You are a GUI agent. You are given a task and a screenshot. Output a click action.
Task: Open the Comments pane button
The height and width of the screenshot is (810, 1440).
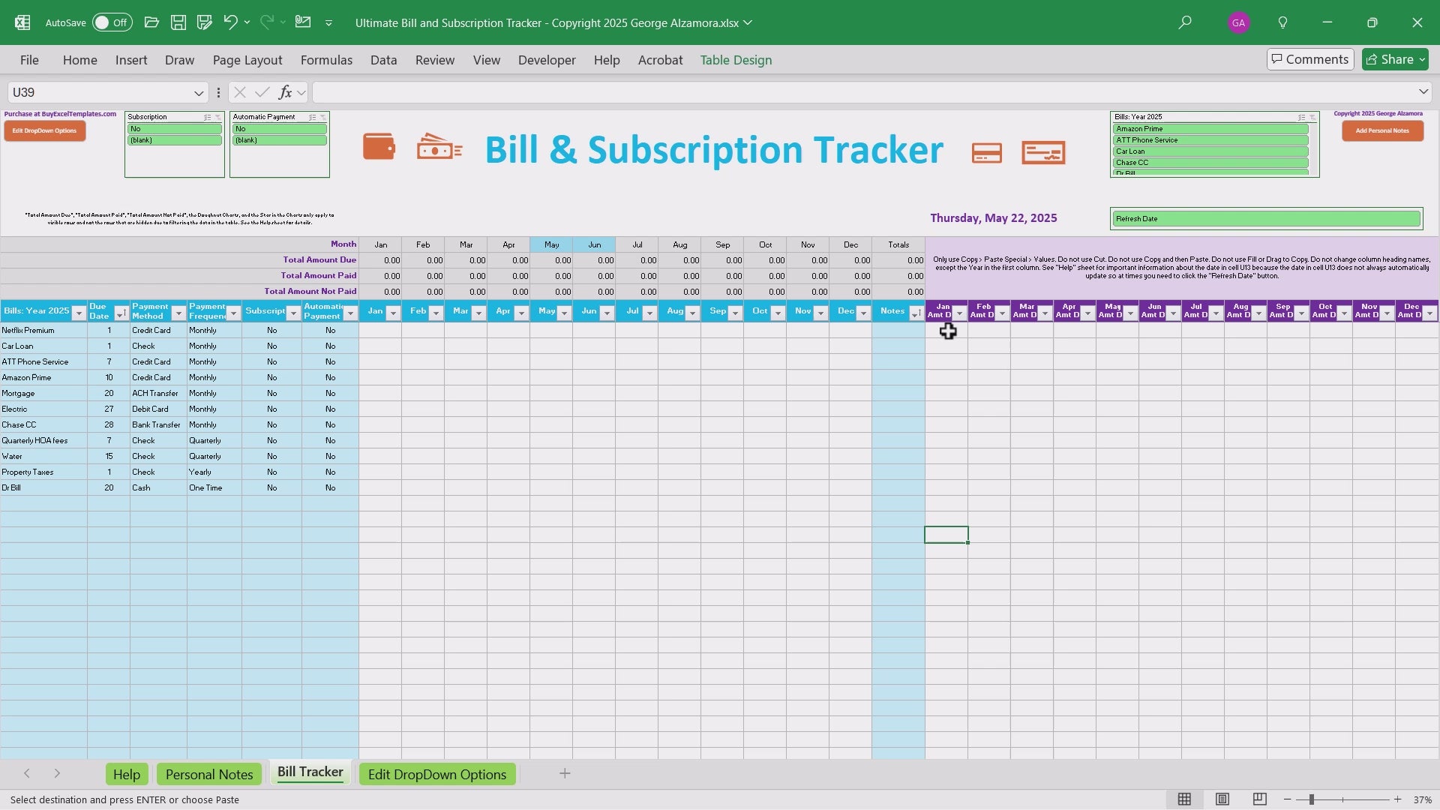1310,59
